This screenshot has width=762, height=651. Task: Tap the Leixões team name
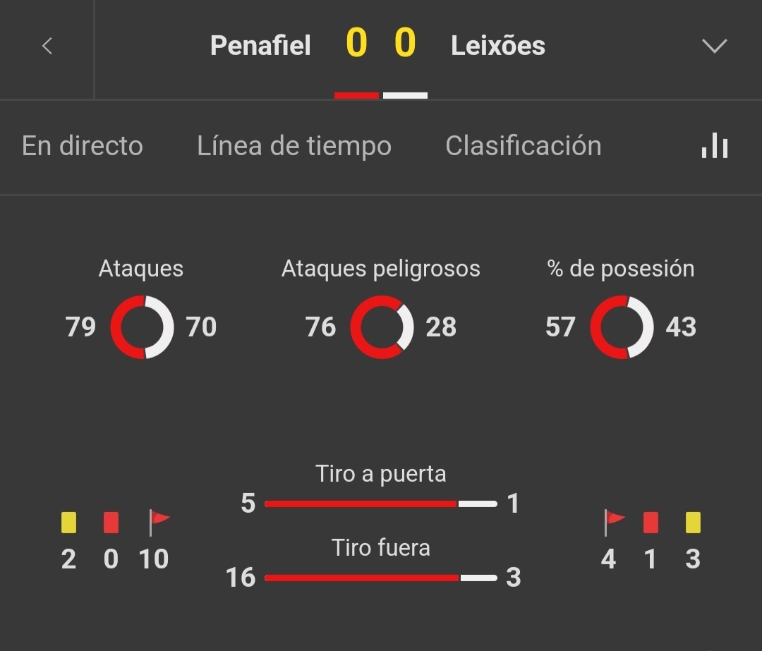[498, 46]
